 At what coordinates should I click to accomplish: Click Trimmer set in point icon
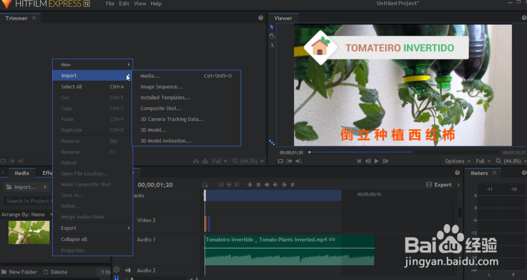click(x=12, y=161)
